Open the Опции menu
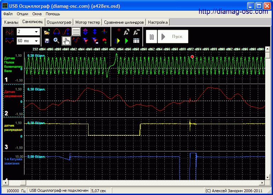The image size is (273, 195). pos(22,14)
